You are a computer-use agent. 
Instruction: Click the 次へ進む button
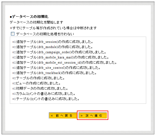coord(93,116)
